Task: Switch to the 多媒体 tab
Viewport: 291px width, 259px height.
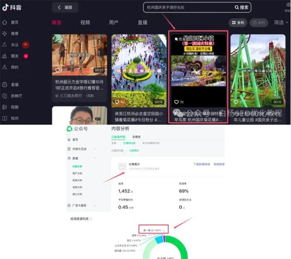Action: point(136,136)
